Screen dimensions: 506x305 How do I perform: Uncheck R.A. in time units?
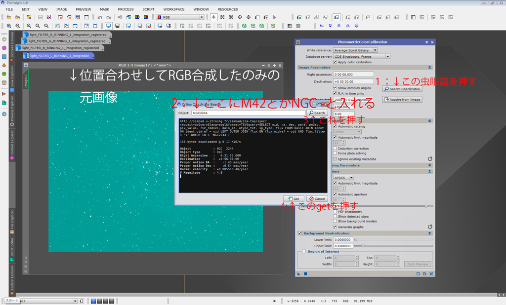(x=335, y=93)
